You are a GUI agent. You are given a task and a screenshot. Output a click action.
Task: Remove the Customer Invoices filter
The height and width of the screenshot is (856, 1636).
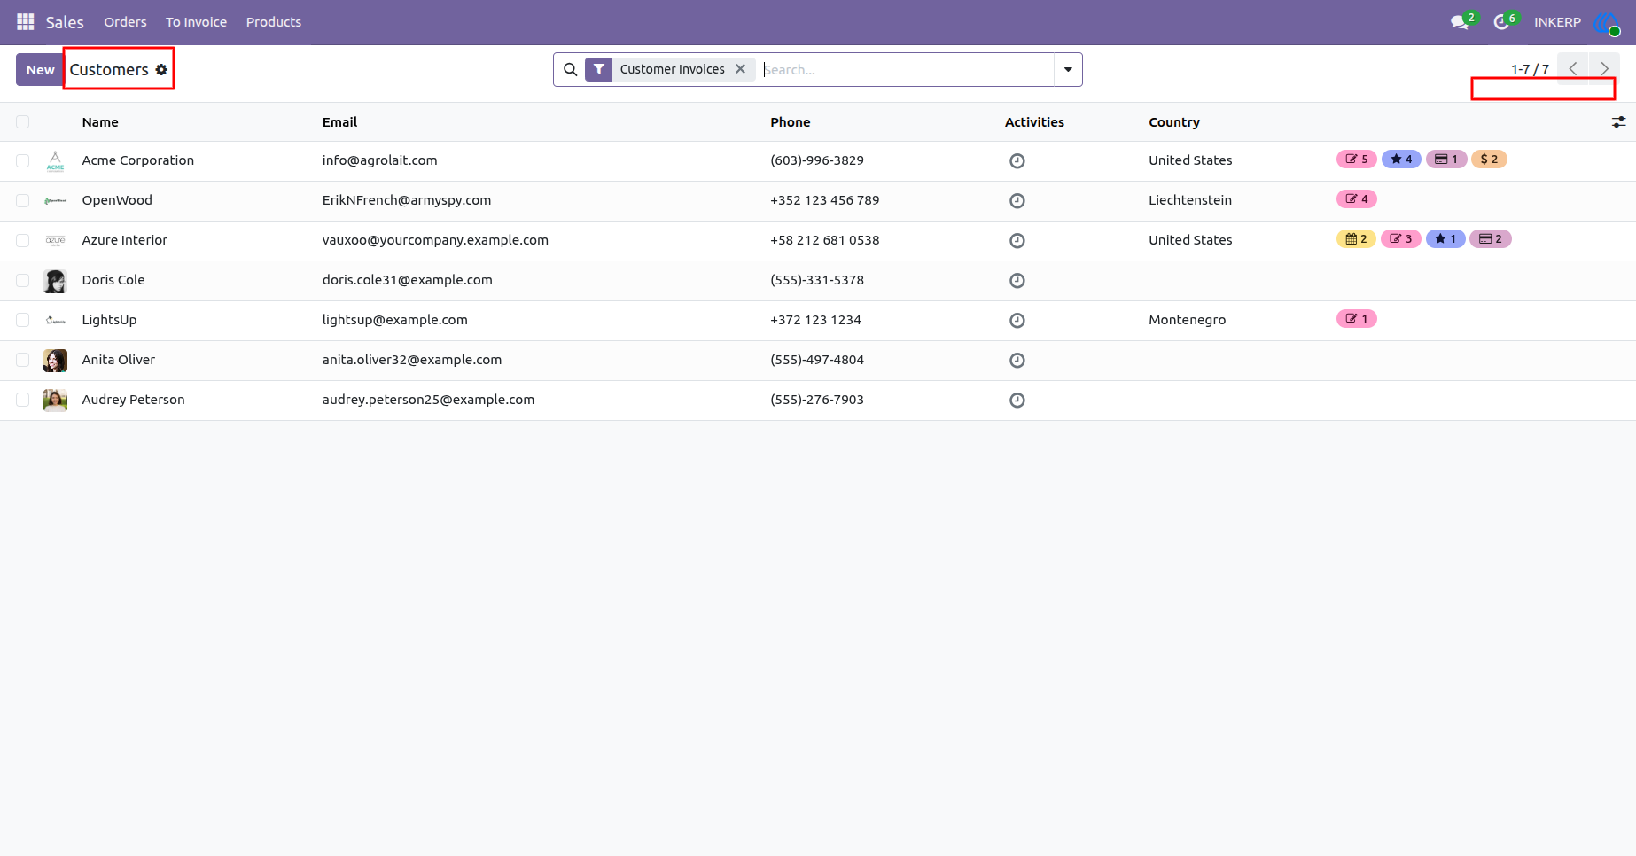click(x=740, y=68)
